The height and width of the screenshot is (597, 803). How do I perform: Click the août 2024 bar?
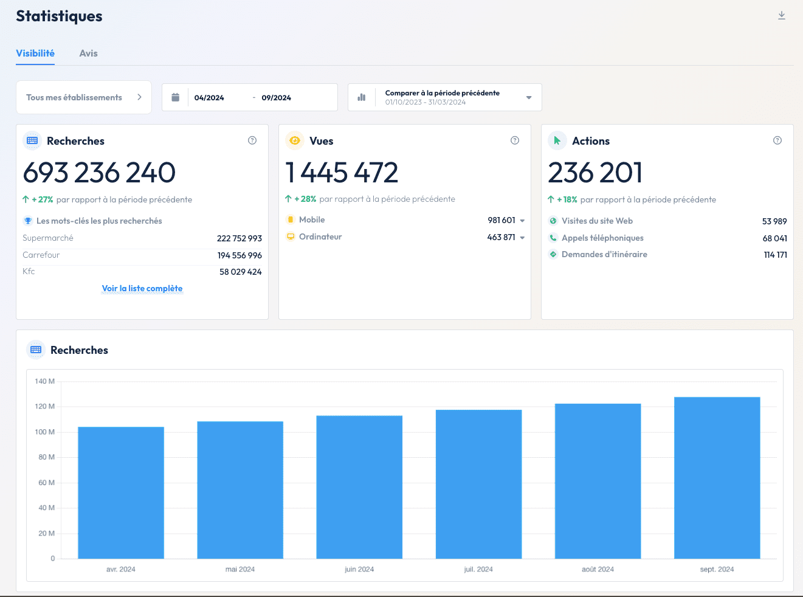598,481
